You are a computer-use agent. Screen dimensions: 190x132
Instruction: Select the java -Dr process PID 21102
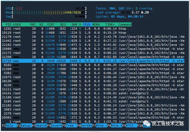tap(93, 45)
